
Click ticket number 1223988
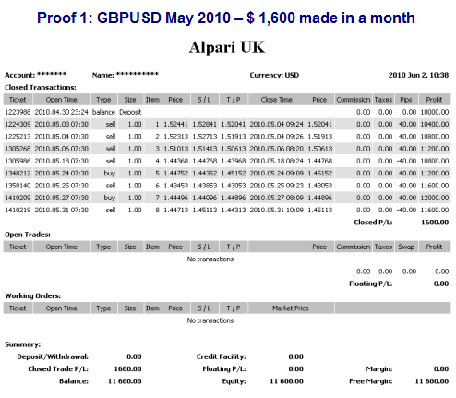18,112
